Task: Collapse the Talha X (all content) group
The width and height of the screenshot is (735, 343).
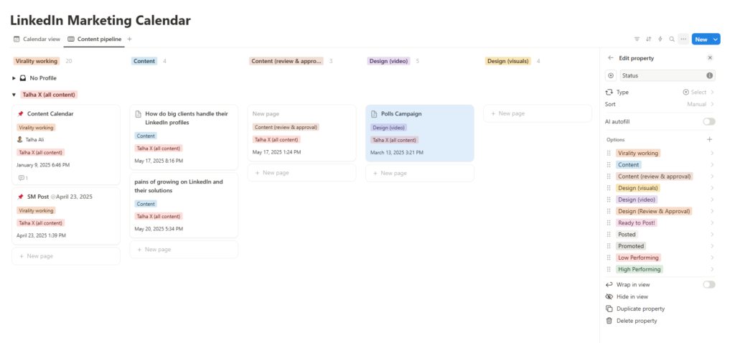Action: point(14,95)
